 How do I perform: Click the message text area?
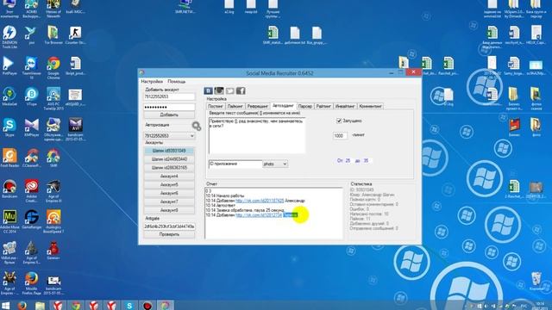[257, 136]
